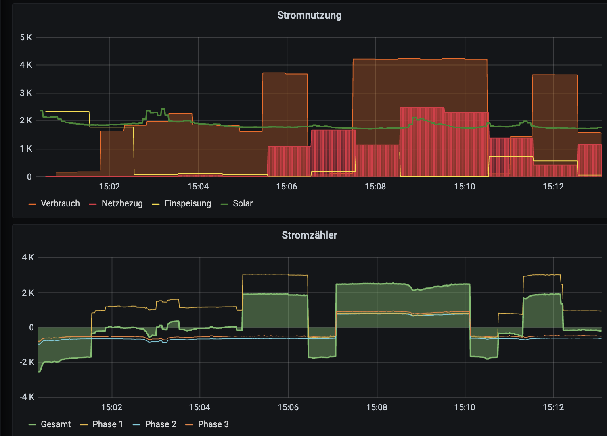
Task: Click the Phase 3 legend label
Action: pyautogui.click(x=213, y=424)
